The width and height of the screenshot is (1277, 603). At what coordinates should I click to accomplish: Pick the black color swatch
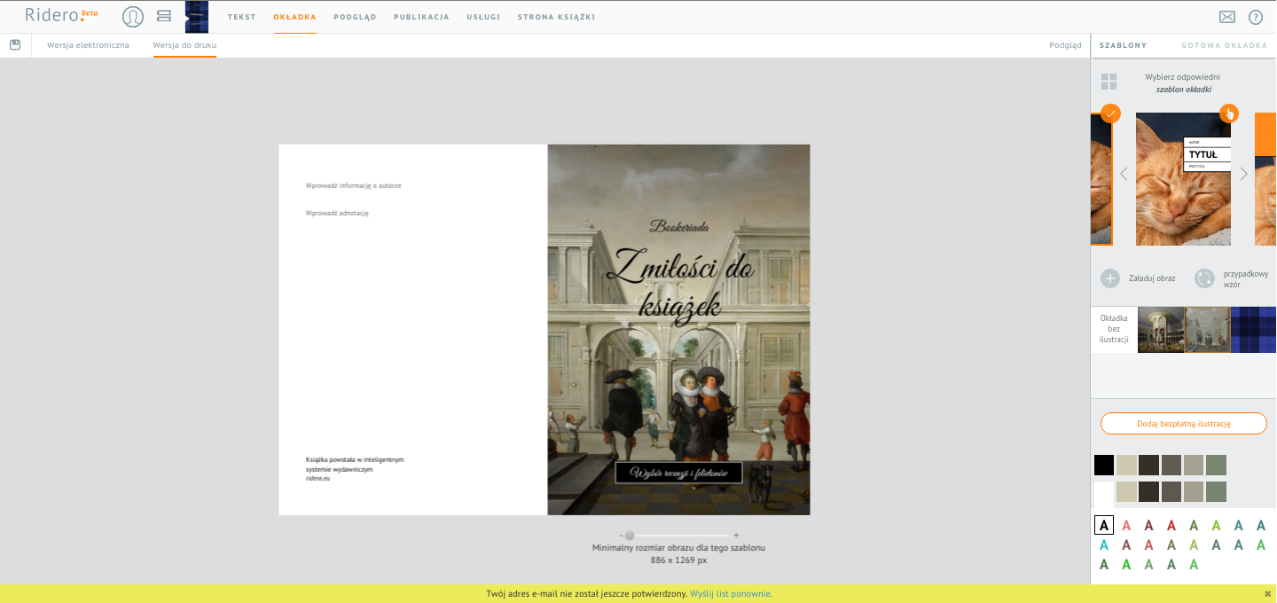point(1104,466)
